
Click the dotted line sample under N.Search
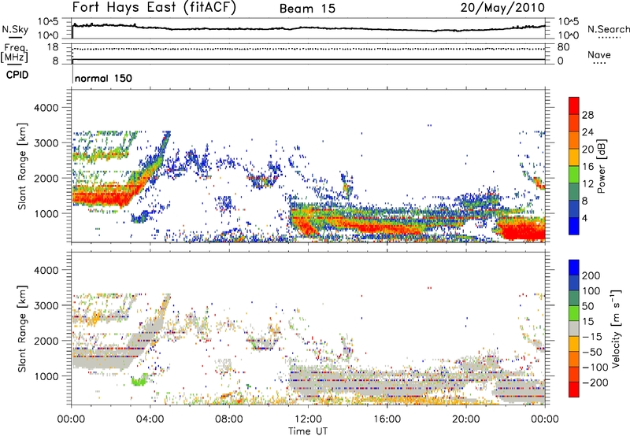(x=609, y=38)
